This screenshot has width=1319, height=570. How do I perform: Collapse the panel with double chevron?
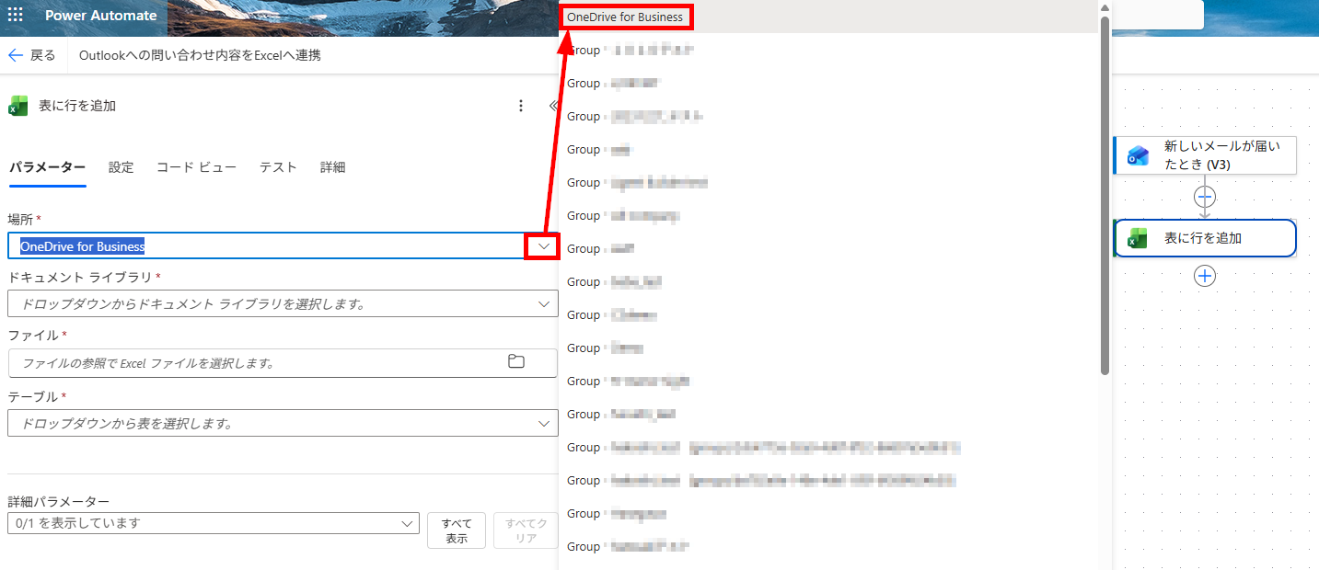point(553,106)
